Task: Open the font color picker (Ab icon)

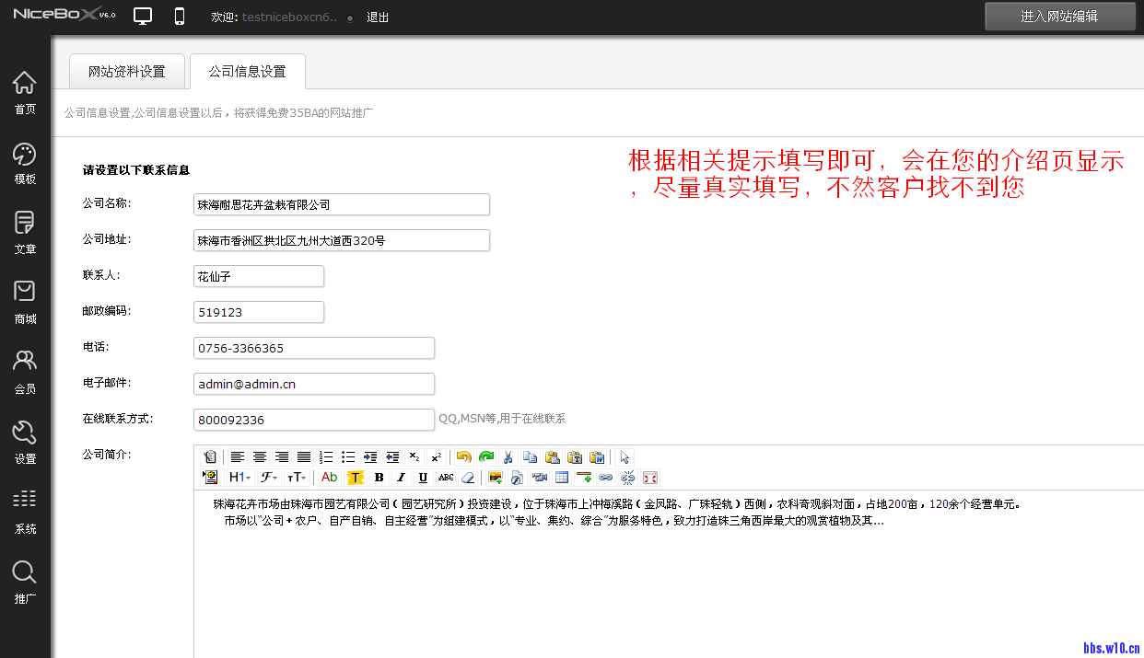Action: point(328,478)
